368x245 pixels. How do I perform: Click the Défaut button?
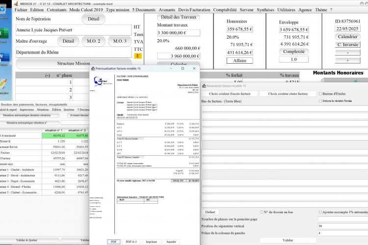210,212
